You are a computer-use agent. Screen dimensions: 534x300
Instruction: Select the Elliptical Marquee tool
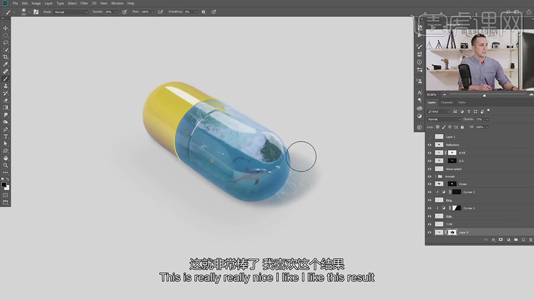point(5,36)
